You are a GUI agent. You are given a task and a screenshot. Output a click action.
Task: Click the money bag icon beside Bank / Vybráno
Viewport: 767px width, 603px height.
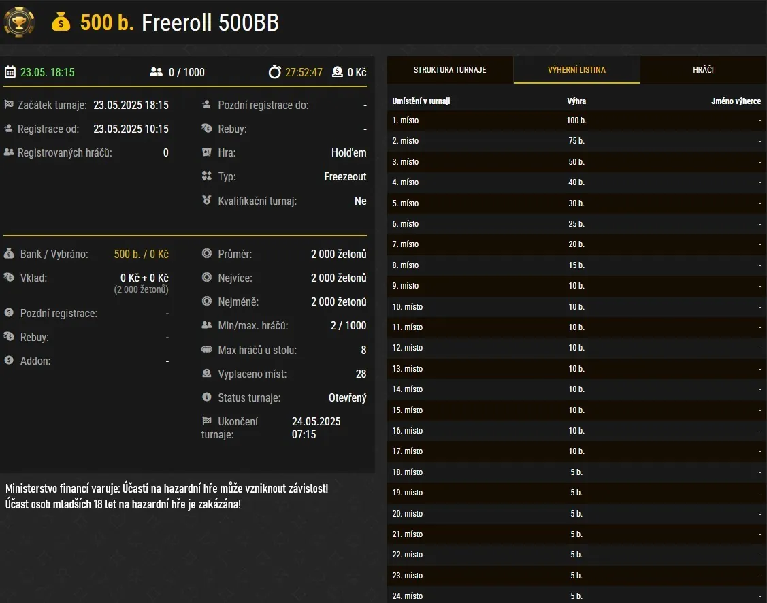coord(8,253)
